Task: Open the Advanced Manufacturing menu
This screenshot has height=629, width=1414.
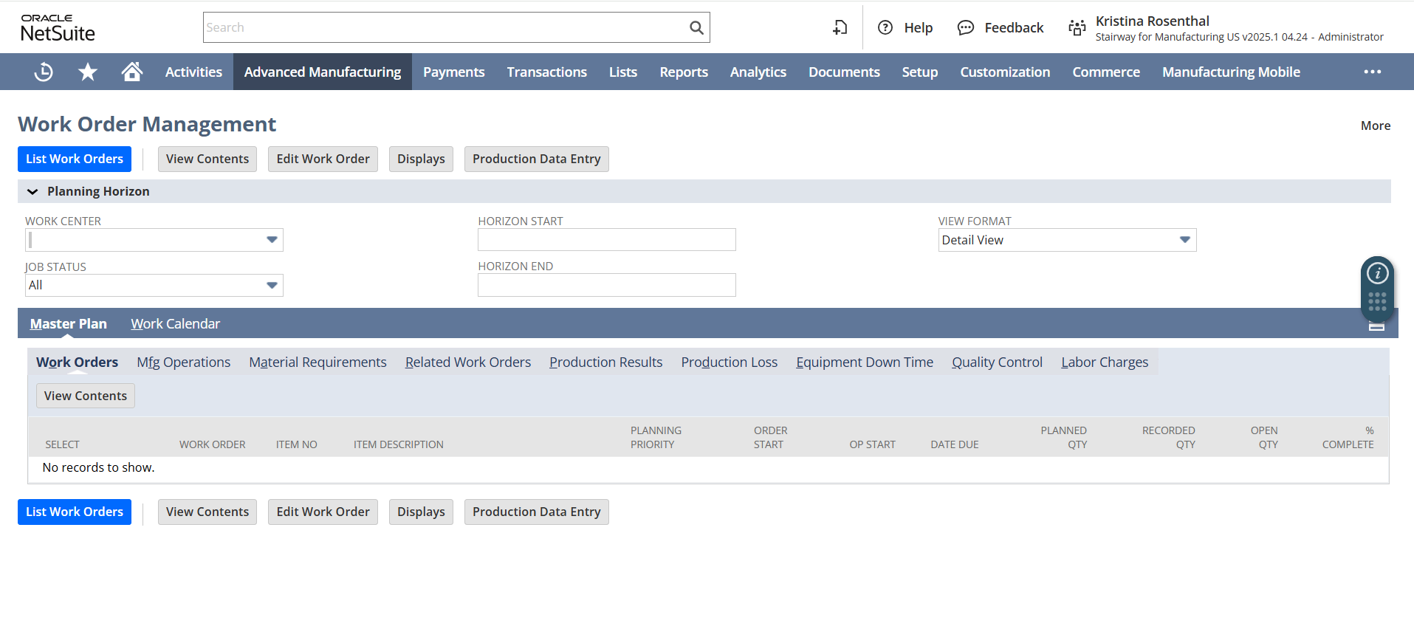Action: [x=323, y=72]
